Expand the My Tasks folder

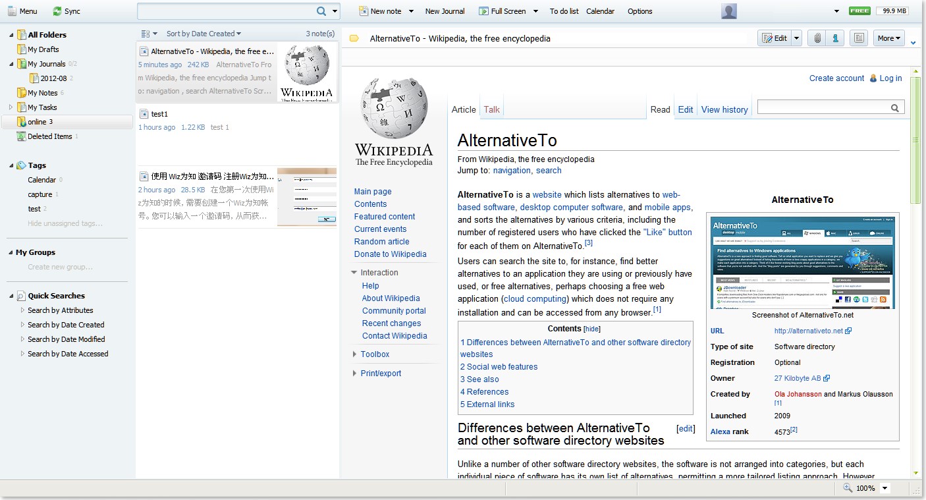[11, 107]
